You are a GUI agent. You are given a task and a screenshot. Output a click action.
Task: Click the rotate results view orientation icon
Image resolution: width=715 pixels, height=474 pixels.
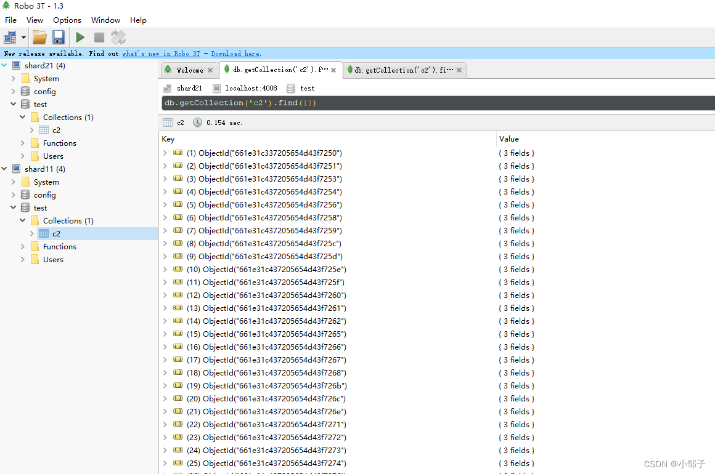[x=118, y=37]
